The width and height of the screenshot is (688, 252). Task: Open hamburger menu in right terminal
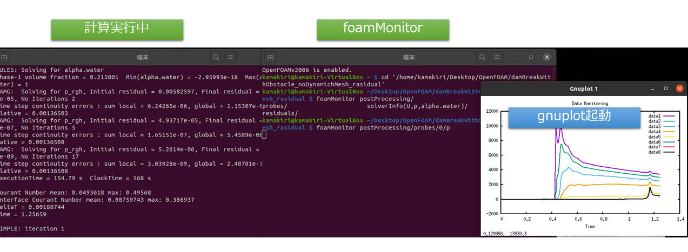(x=497, y=57)
